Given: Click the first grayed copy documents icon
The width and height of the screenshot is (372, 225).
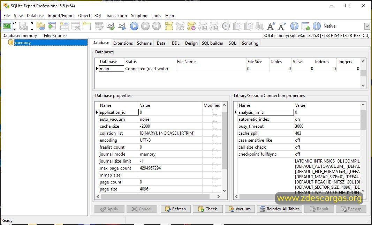Looking at the screenshot, I should click(237, 26).
